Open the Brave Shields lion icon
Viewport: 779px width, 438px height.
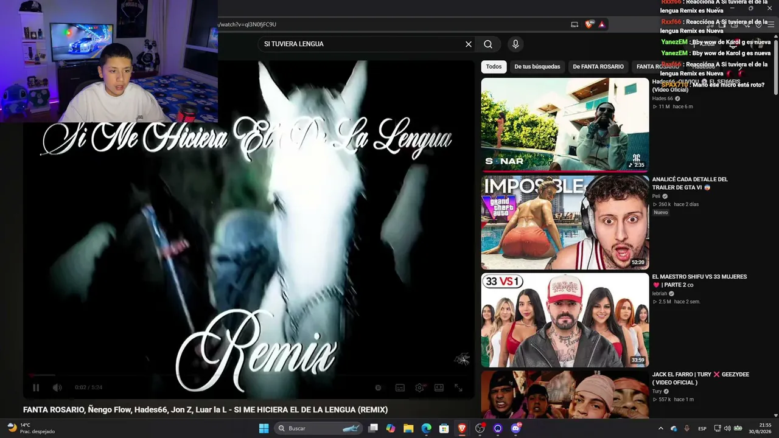(589, 24)
